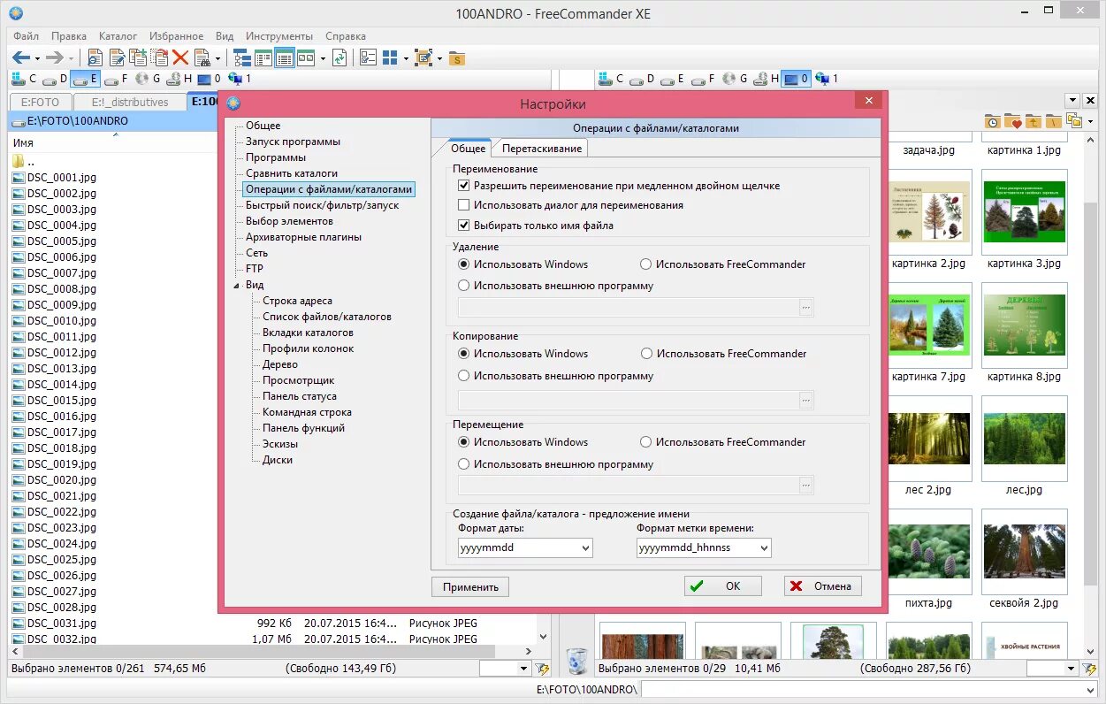Select 'Использовать FreeCommander' under Перемещение
Screen dimensions: 1106x704
[x=646, y=441]
